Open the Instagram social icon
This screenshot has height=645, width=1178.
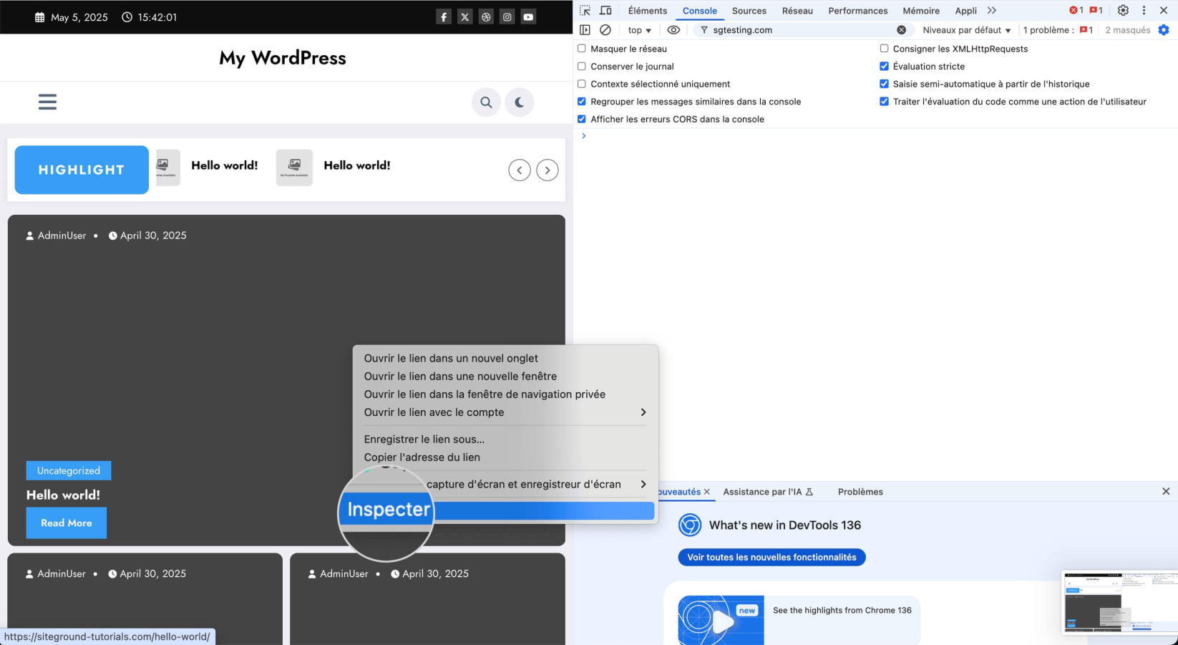(x=507, y=17)
